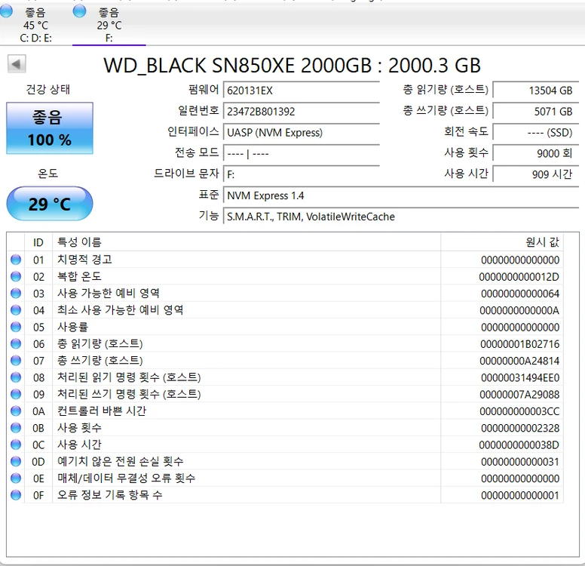Screen dimensions: 585x566
Task: Select the 복합 온도 attribute name
Action: click(x=79, y=276)
